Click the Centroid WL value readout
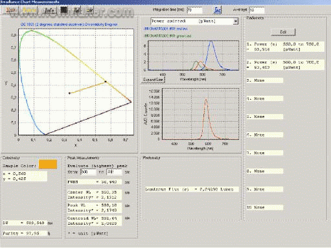The width and height of the screenshot is (331, 248). coord(95,221)
